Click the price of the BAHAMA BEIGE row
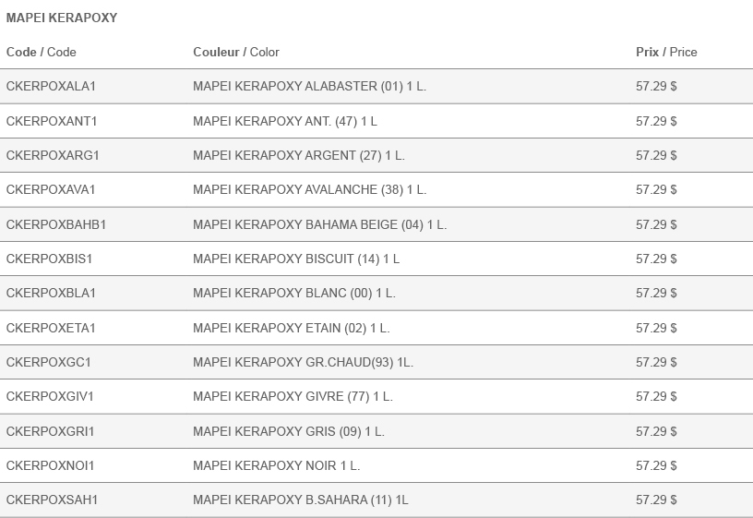The width and height of the screenshot is (753, 518). tap(656, 225)
